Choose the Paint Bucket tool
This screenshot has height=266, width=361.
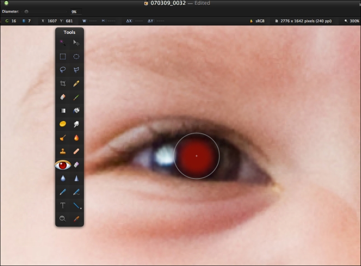point(76,111)
